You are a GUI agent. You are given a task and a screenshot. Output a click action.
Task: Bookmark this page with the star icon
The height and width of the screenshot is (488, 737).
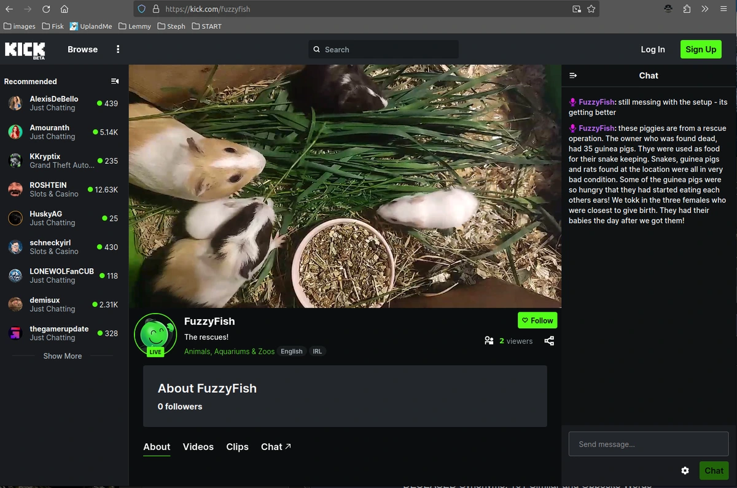(591, 9)
